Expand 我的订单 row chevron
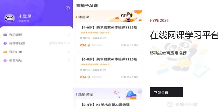Image resolution: width=218 pixels, height=109 pixels. coord(69,52)
